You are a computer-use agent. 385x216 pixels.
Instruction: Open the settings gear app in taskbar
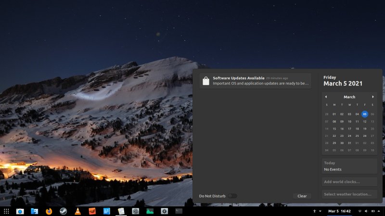click(164, 211)
